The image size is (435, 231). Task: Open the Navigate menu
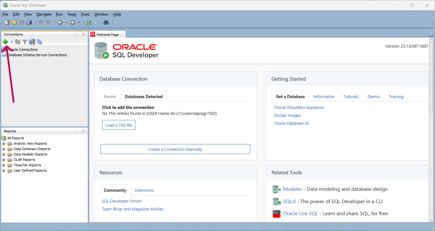(44, 14)
